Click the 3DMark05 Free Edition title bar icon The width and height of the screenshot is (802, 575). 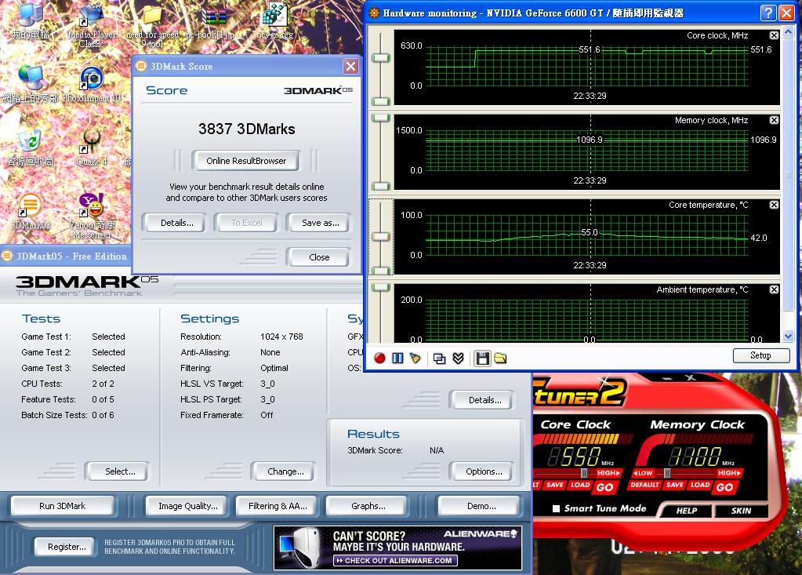[7, 256]
